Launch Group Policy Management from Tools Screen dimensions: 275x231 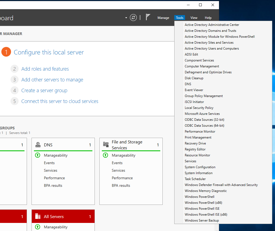[204, 96]
